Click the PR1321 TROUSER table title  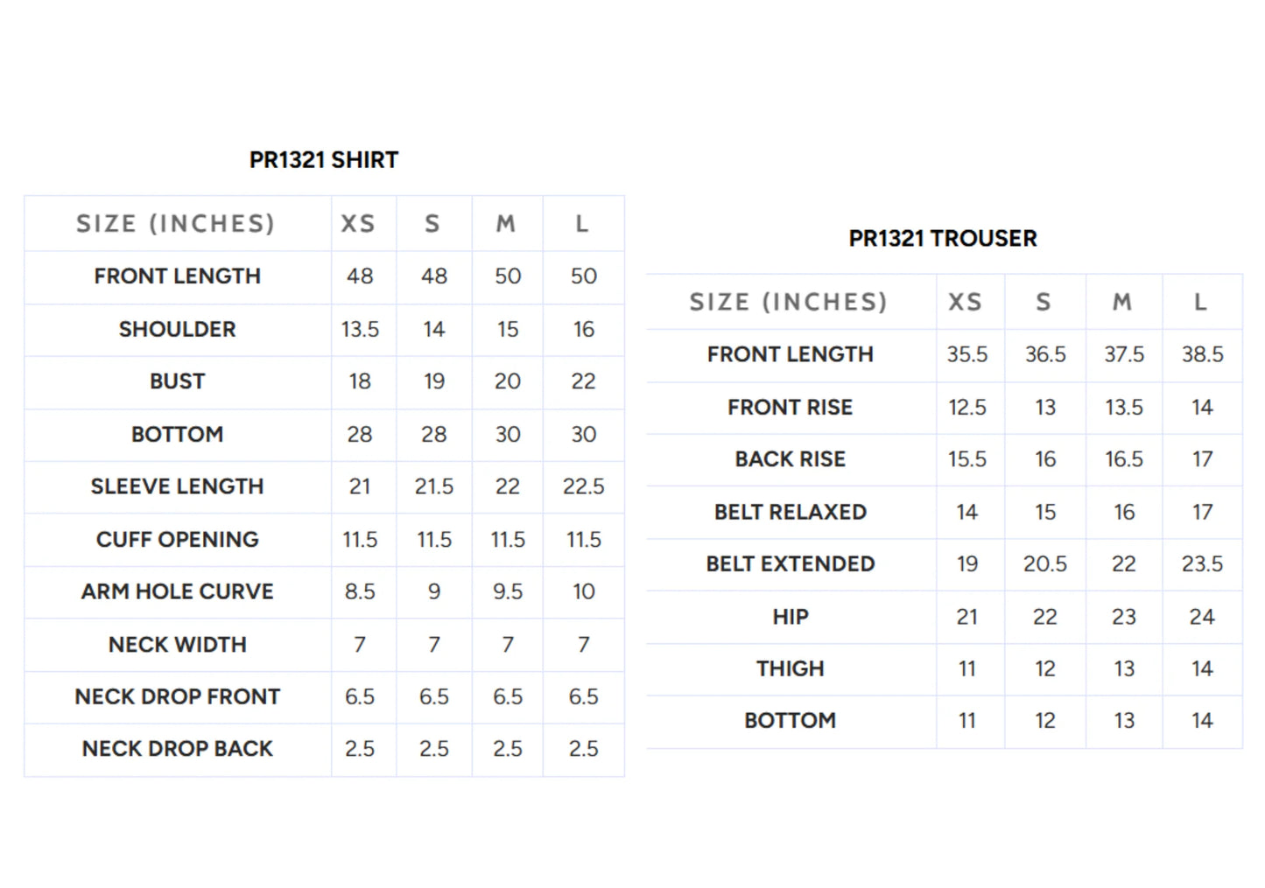coord(943,238)
